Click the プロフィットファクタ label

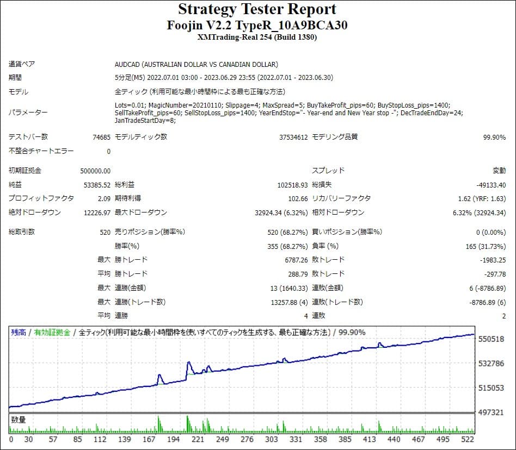pyautogui.click(x=41, y=198)
